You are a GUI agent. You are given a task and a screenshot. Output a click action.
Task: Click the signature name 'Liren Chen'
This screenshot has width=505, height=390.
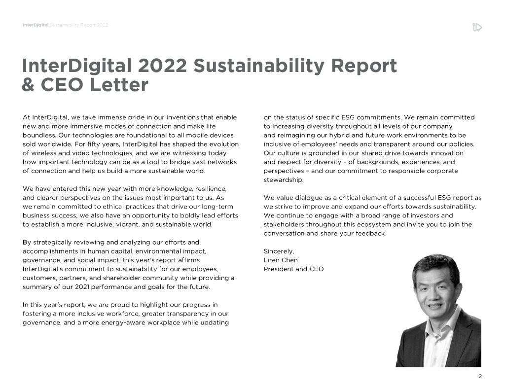pyautogui.click(x=281, y=260)
